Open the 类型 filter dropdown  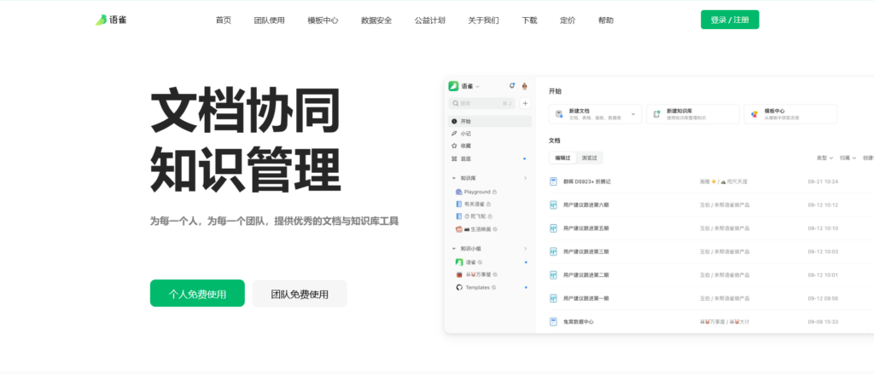tap(824, 158)
